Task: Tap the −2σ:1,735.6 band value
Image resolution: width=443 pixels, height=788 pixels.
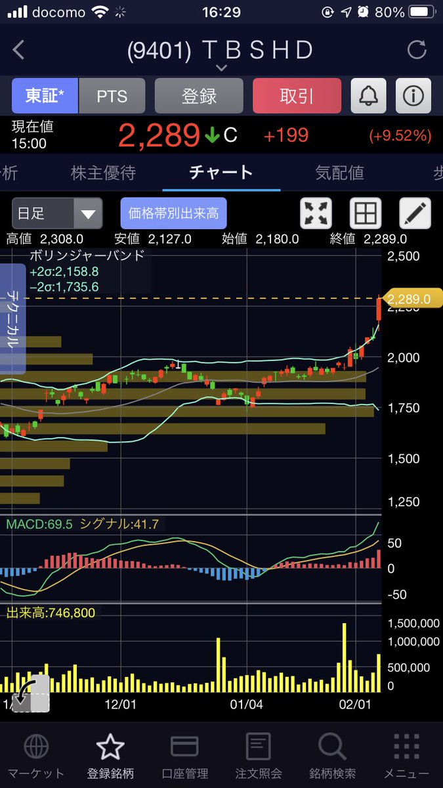Action: 64,286
